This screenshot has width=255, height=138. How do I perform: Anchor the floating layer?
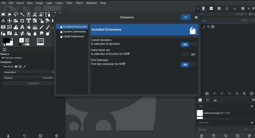coord(237,93)
